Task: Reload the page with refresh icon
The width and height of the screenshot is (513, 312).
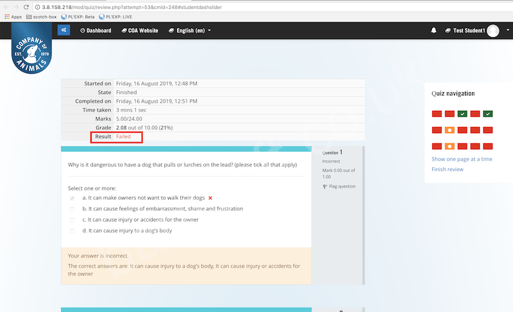Action: 26,7
